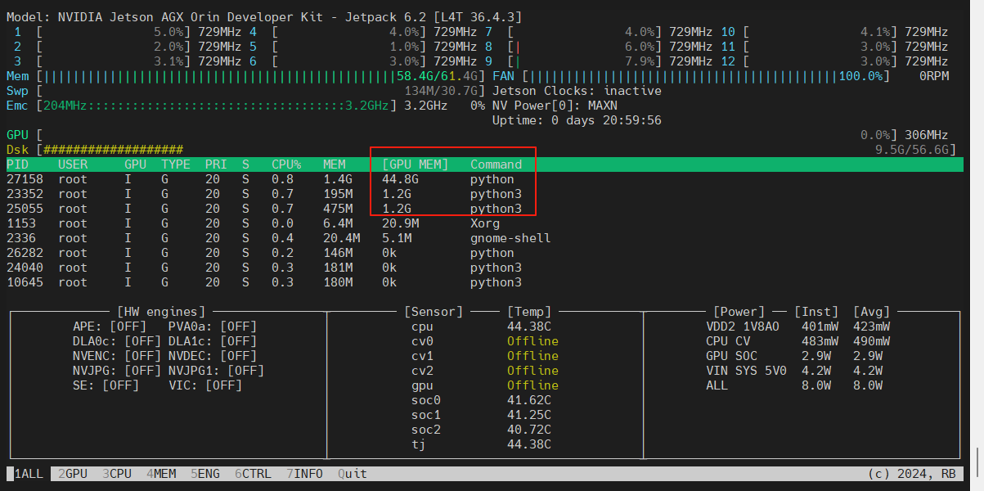Click the Uptime: 0 days 20:59:56 text

click(577, 120)
